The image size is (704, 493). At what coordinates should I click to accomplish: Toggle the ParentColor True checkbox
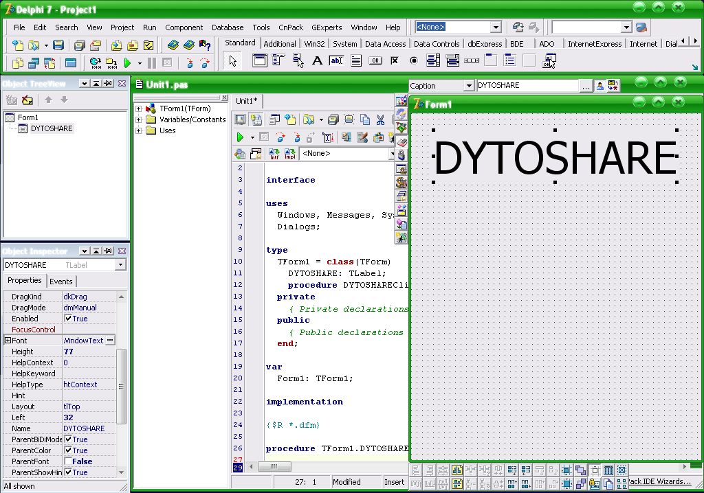point(68,450)
